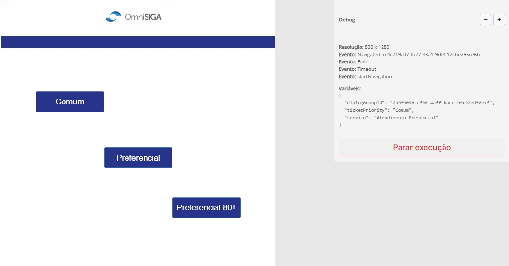509x266 pixels.
Task: Click the OmniSIGA swirl logo icon
Action: coord(113,17)
